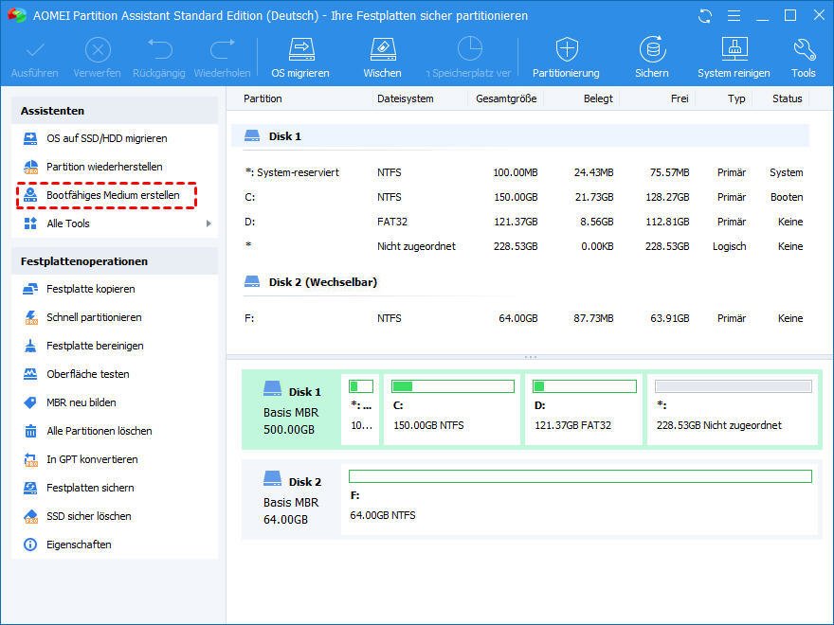The image size is (834, 625).
Task: Click the Sichern backup icon
Action: pos(652,49)
